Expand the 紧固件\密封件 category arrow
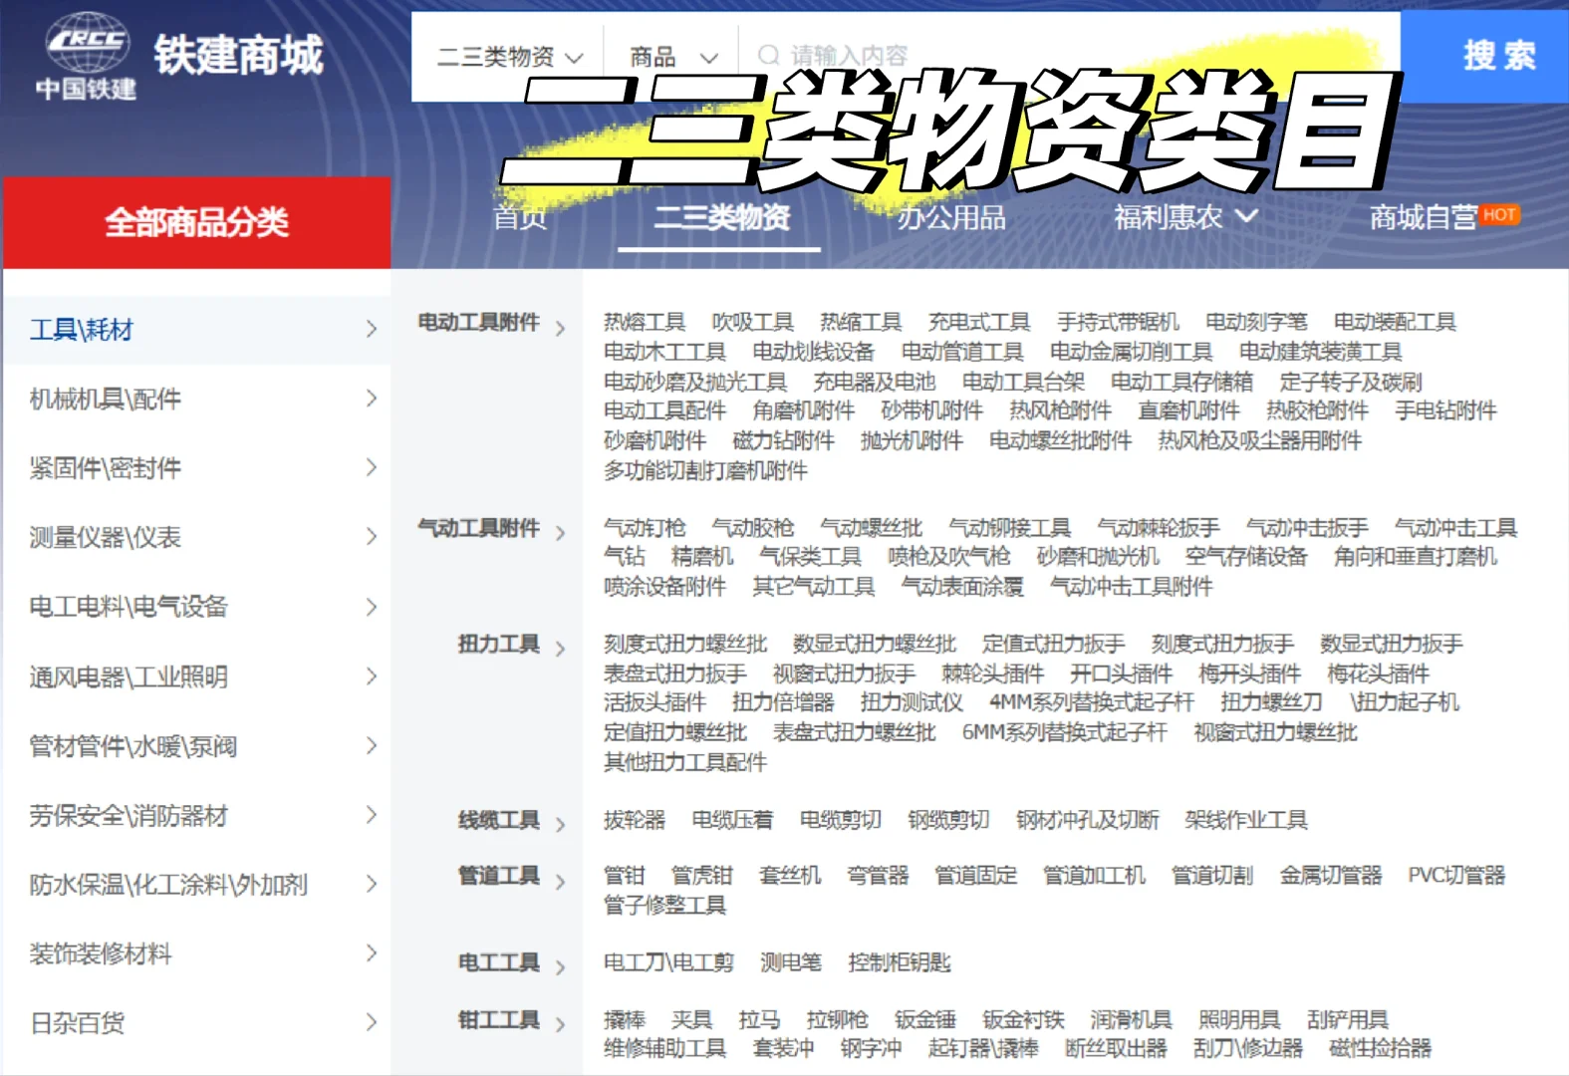The image size is (1569, 1076). coord(372,467)
